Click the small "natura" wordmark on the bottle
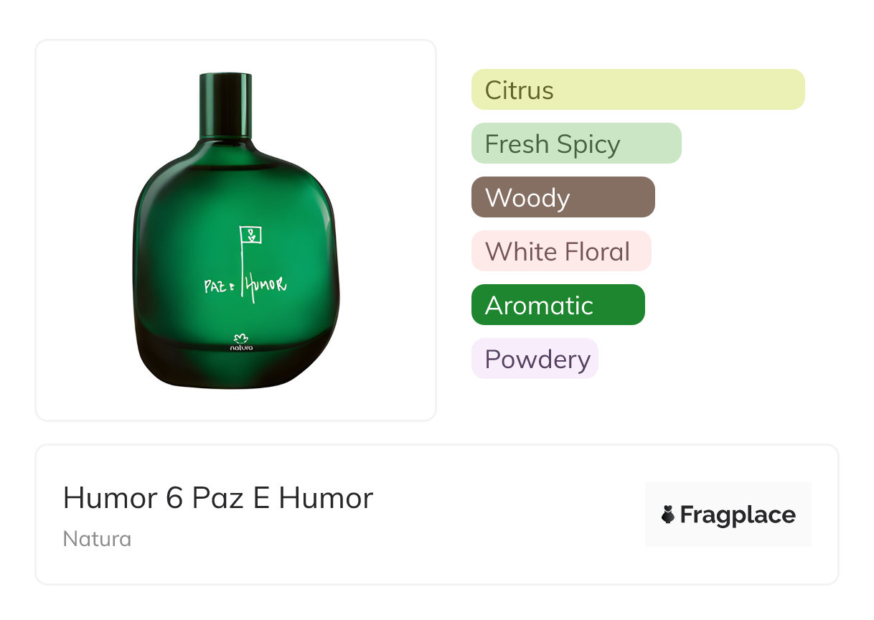874x620 pixels. click(x=241, y=348)
